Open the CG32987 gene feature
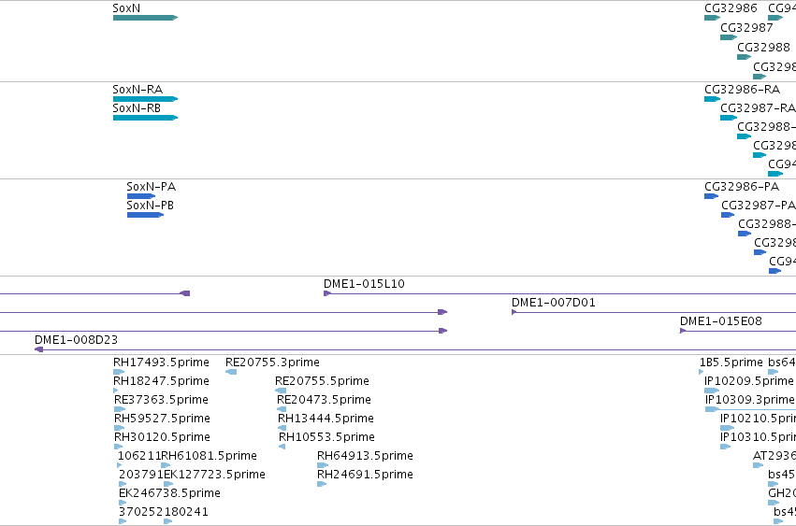The height and width of the screenshot is (526, 796). click(x=729, y=37)
